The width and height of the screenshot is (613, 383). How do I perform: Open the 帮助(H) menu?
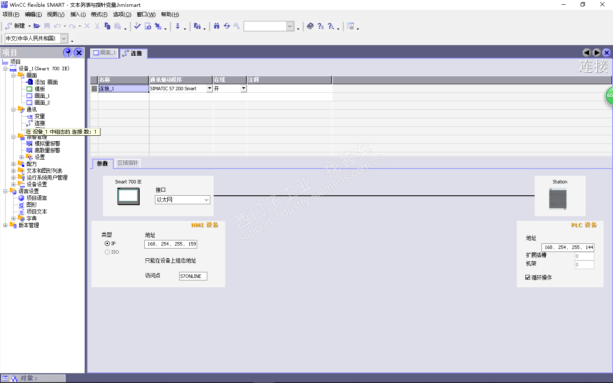(x=170, y=14)
